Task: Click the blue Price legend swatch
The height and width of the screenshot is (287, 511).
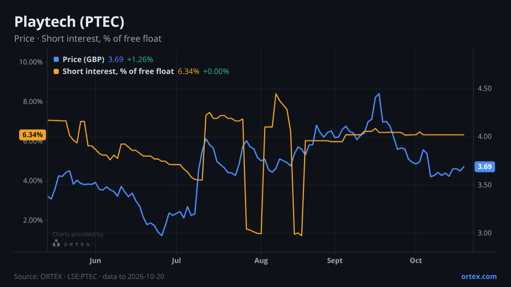Action: 56,60
